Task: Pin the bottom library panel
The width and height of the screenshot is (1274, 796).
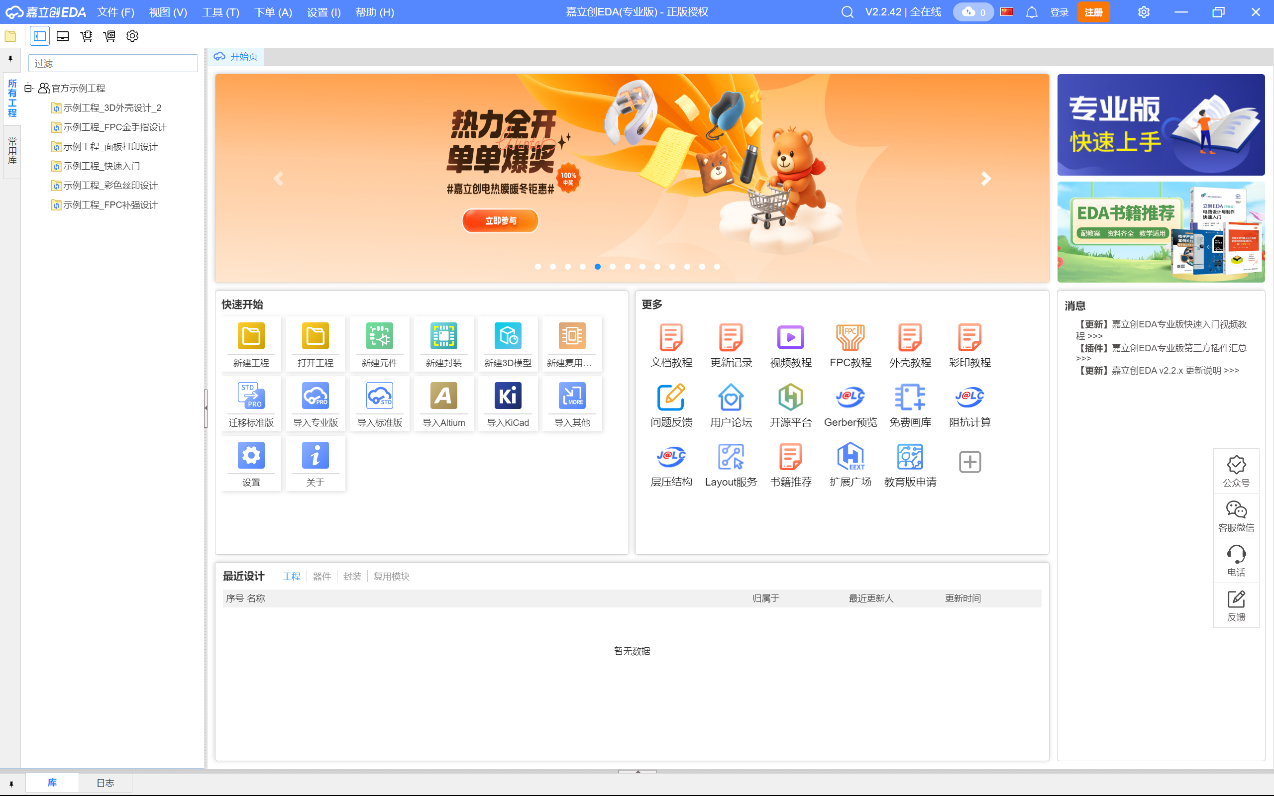Action: pos(11,784)
